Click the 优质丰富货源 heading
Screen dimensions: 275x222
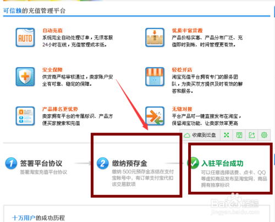pos(187,30)
